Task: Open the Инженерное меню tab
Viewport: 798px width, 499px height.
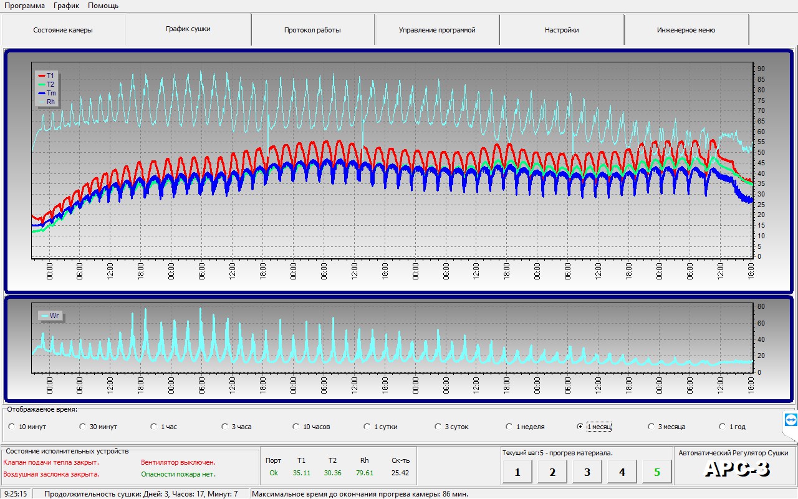Action: (686, 30)
